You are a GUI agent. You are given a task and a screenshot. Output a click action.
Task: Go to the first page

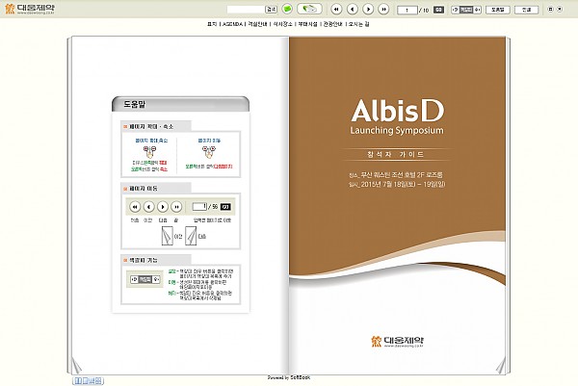(335, 9)
